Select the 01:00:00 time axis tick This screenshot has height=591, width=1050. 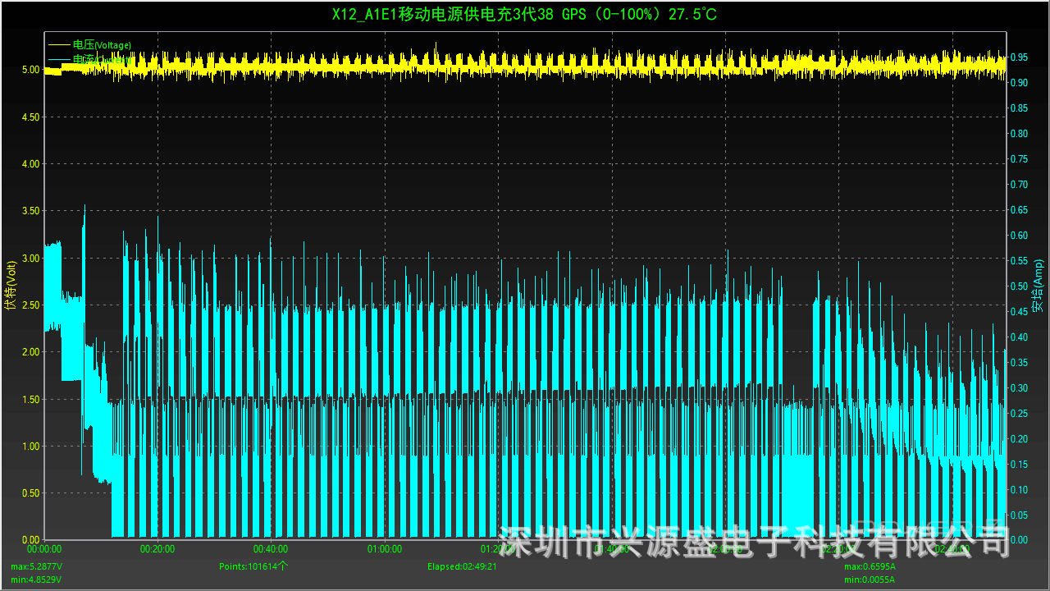click(384, 549)
